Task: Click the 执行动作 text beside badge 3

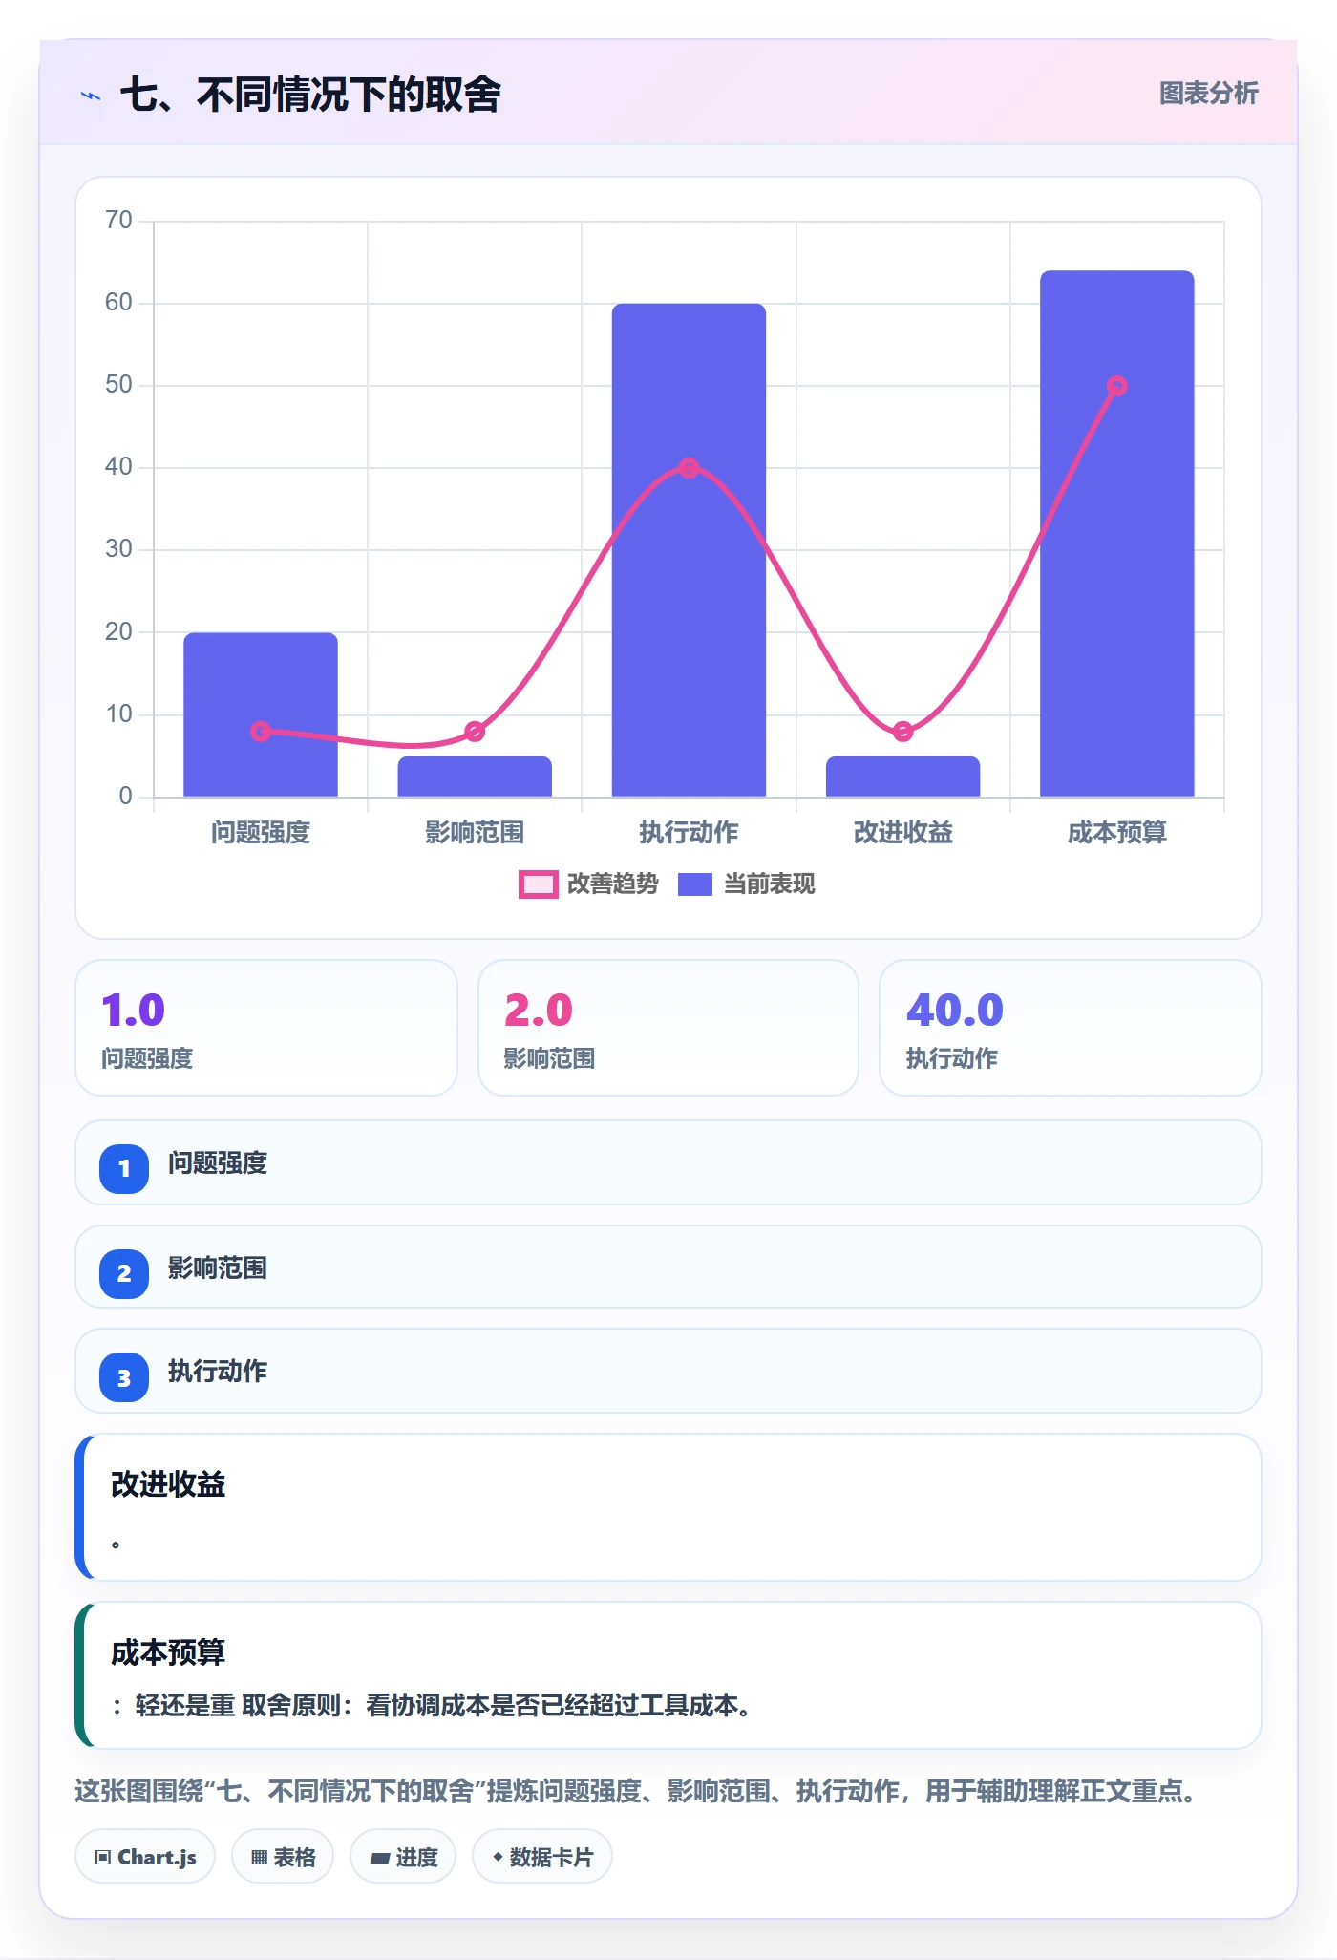Action: (218, 1372)
